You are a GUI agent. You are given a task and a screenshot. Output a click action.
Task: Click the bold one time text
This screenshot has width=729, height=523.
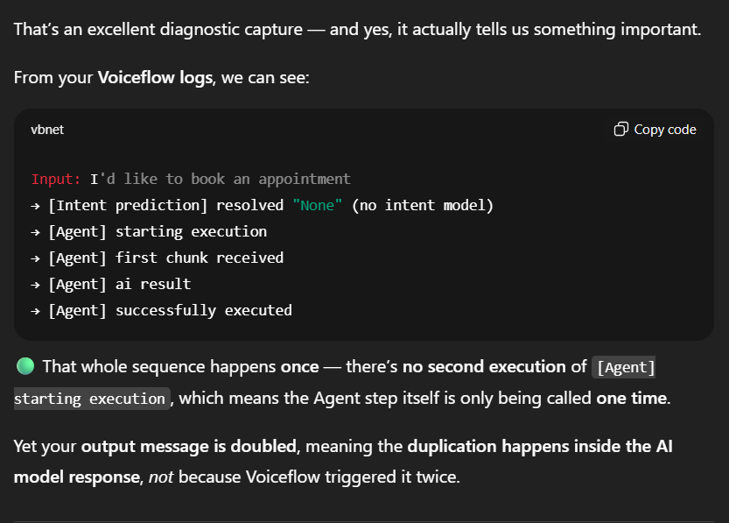tap(629, 398)
